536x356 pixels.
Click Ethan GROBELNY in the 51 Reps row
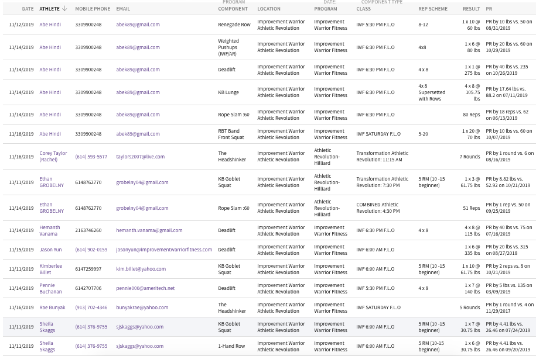point(52,208)
